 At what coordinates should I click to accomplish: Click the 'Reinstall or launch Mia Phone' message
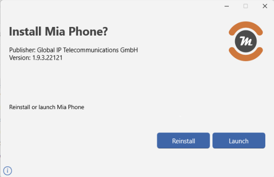click(x=47, y=107)
